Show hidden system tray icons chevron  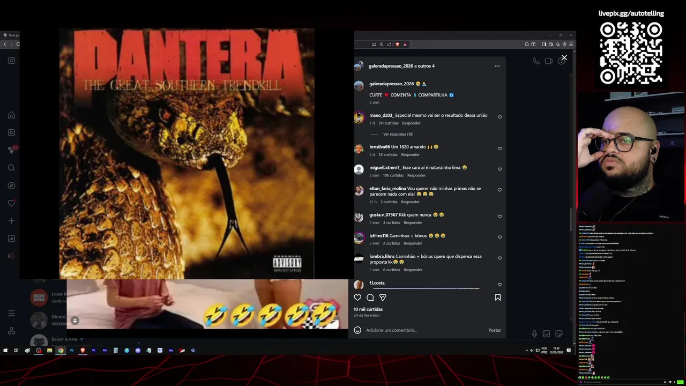(x=527, y=350)
